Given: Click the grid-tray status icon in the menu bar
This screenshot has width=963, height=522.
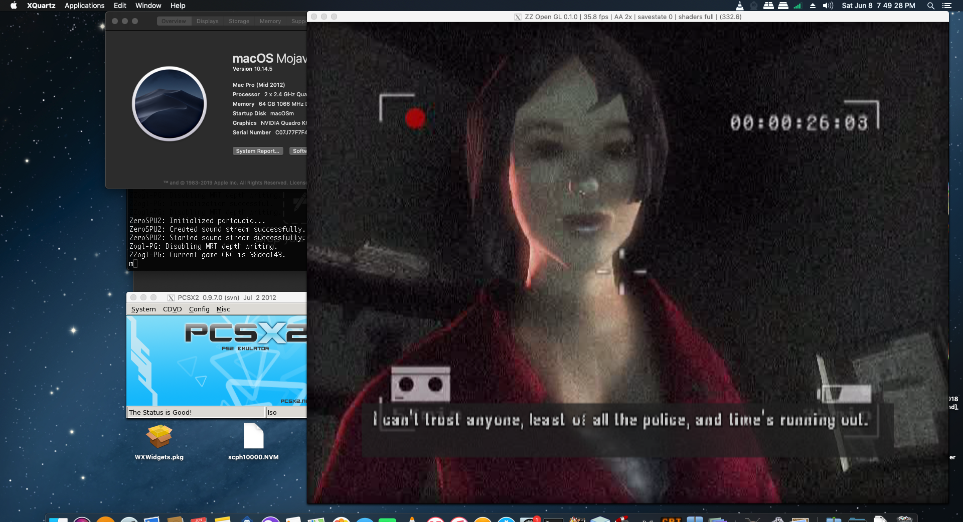Looking at the screenshot, I should (768, 6).
